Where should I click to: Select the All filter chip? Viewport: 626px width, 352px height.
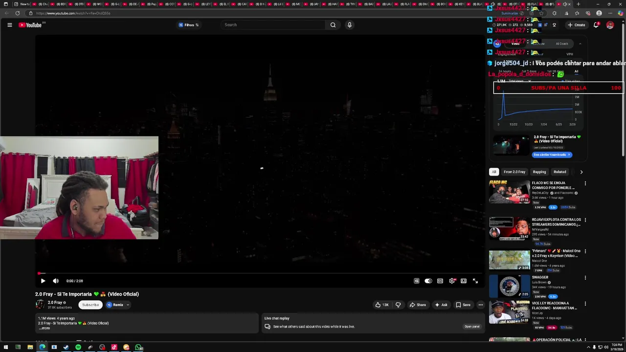tap(494, 172)
